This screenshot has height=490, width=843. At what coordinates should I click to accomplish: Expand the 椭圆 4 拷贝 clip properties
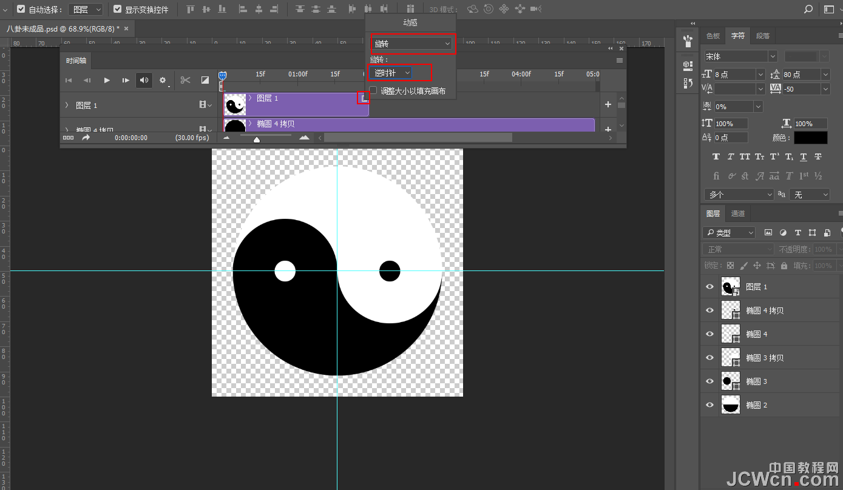[x=251, y=124]
